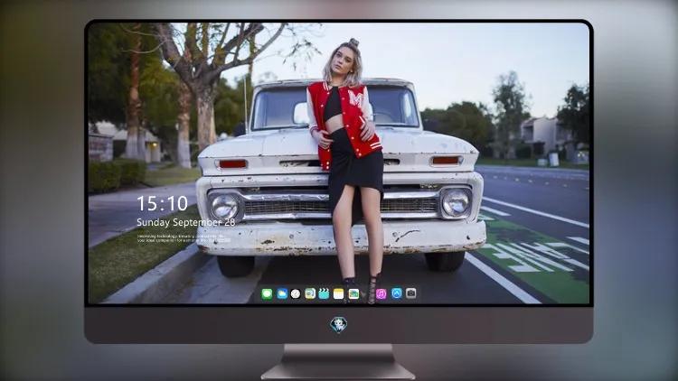Click the Sunday September 28 date text

[x=185, y=222]
